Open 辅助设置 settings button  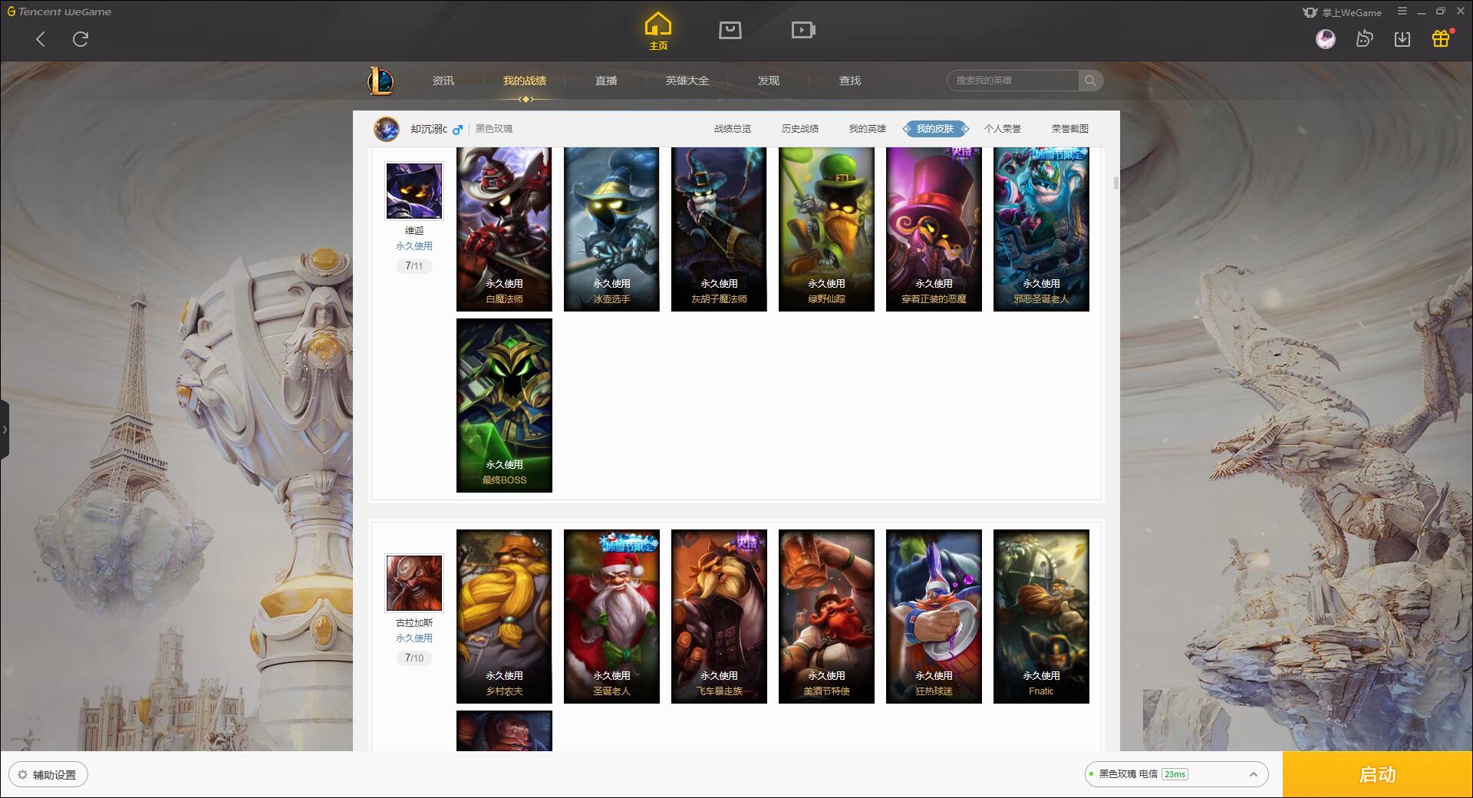(x=48, y=775)
